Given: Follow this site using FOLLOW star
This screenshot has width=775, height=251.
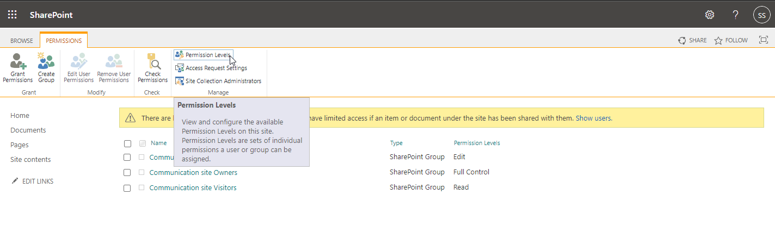Looking at the screenshot, I should 731,40.
